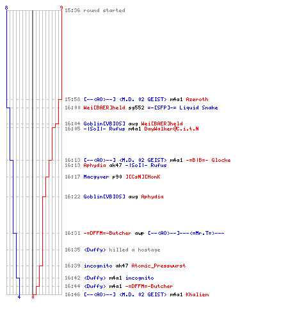Click the '15:36 round started' entry
Screen dimensions: 288x320
pos(95,10)
